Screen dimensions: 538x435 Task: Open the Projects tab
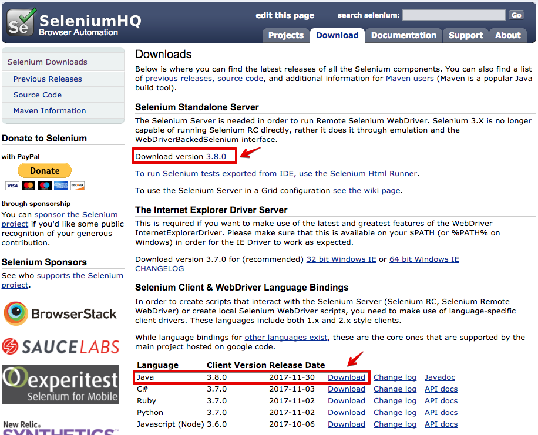tap(286, 35)
